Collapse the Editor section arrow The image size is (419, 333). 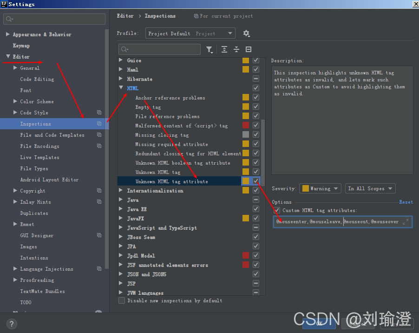tap(8, 56)
